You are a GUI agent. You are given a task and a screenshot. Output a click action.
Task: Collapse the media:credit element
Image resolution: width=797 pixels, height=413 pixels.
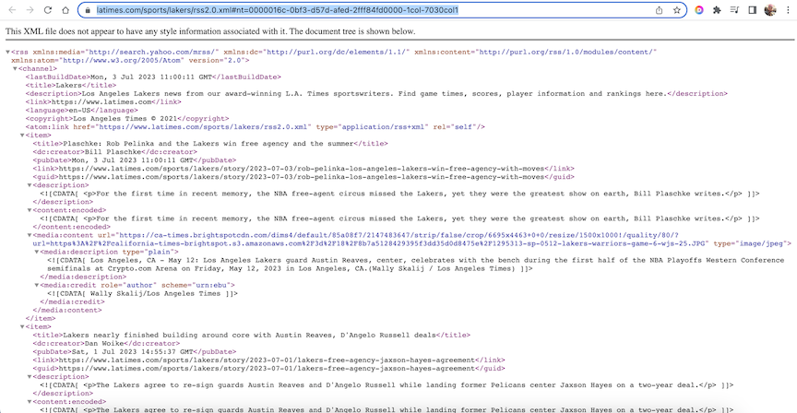pyautogui.click(x=37, y=285)
